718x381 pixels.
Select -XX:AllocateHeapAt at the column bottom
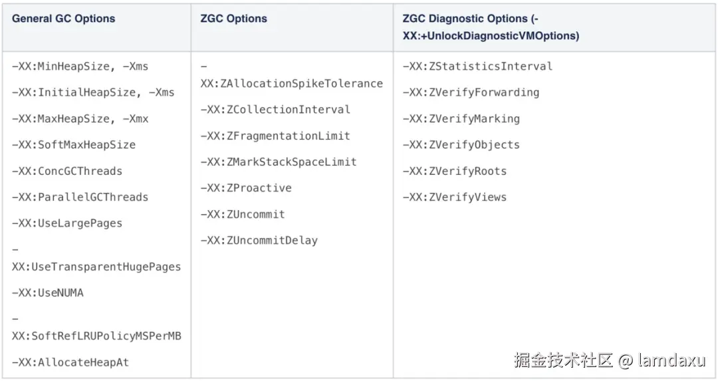pos(70,362)
